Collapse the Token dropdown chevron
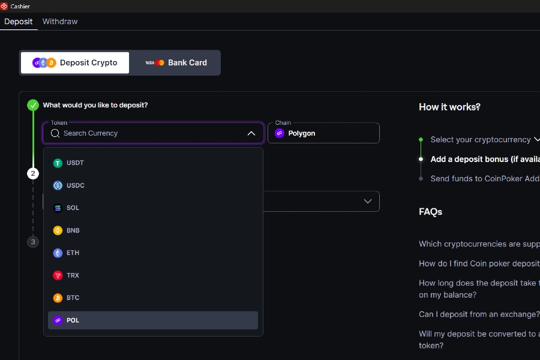 251,133
